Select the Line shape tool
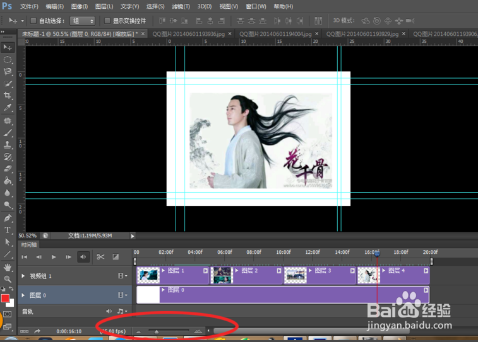Screen dimensions: 478x342 coord(8,254)
